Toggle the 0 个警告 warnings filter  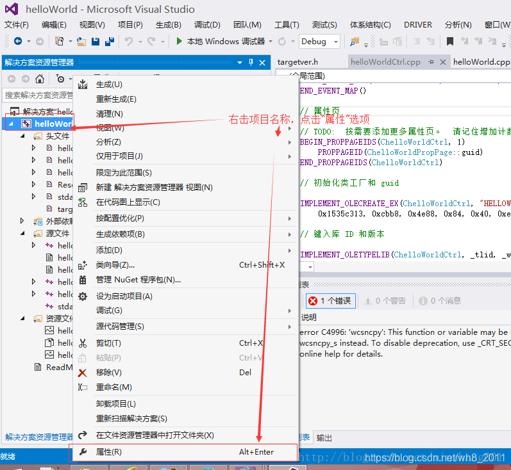coord(385,301)
